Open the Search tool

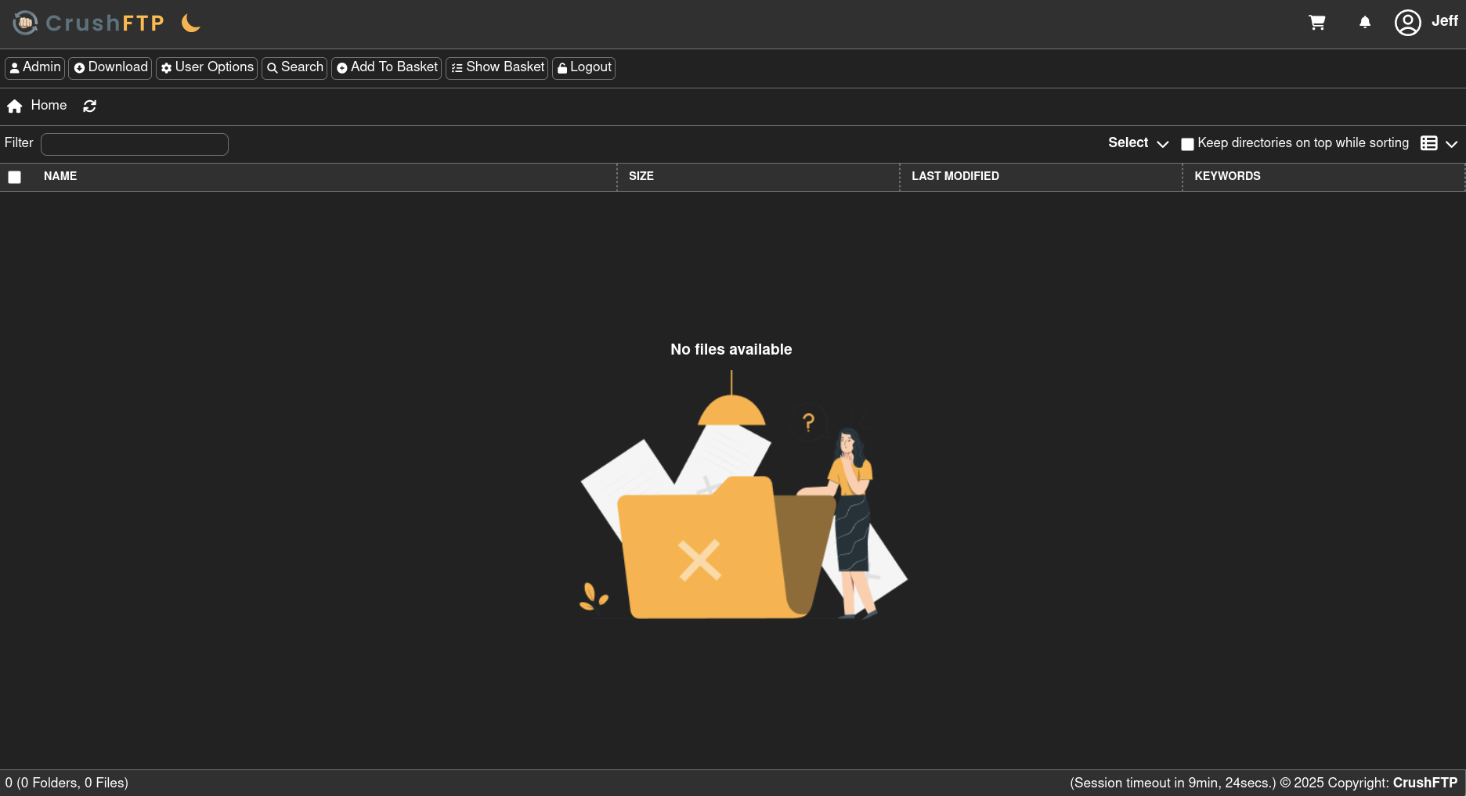point(294,68)
